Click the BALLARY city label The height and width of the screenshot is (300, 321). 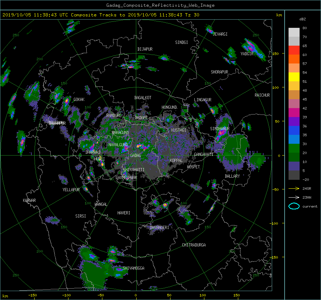232,176
